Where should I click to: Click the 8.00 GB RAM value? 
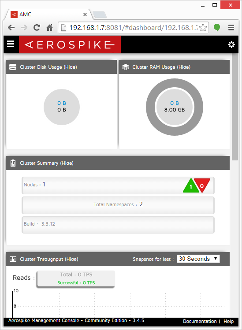point(175,110)
